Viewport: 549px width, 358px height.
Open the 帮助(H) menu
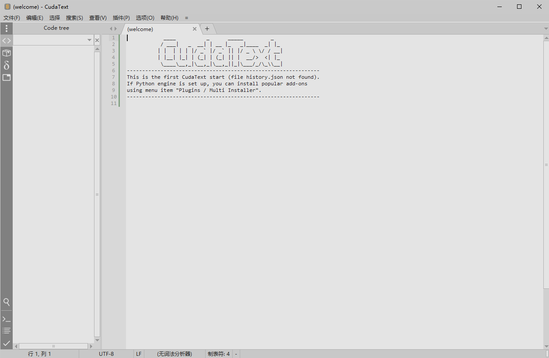coord(169,18)
